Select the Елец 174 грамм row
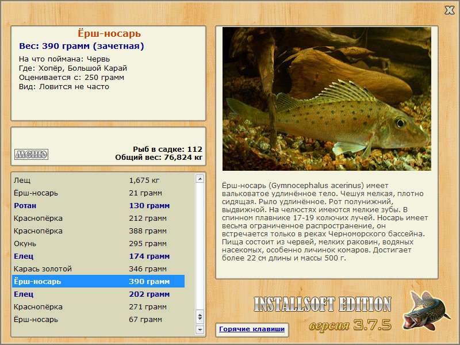 point(98,256)
